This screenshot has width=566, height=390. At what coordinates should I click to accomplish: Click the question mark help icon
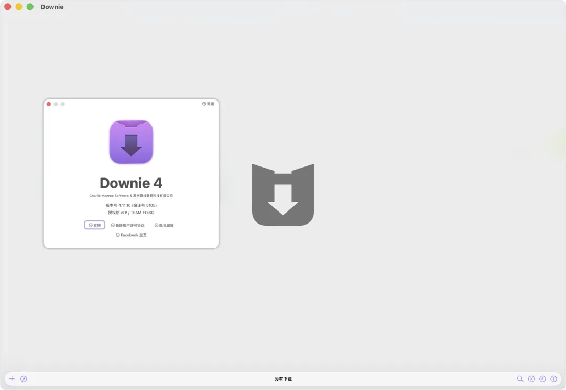(x=554, y=379)
